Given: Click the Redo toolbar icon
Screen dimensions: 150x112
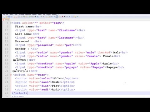Looking at the screenshot, I should click(x=32, y=16).
